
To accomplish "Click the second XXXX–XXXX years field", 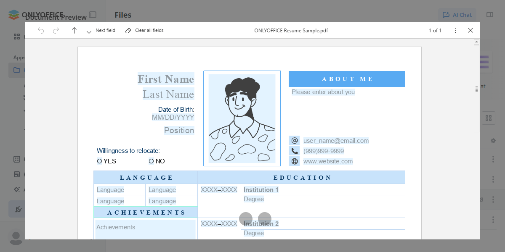I will [219, 224].
